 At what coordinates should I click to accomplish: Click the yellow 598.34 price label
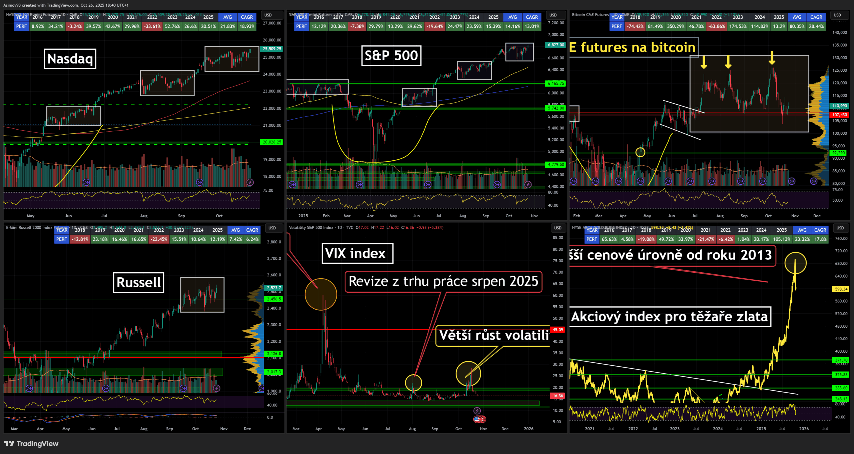coord(841,289)
